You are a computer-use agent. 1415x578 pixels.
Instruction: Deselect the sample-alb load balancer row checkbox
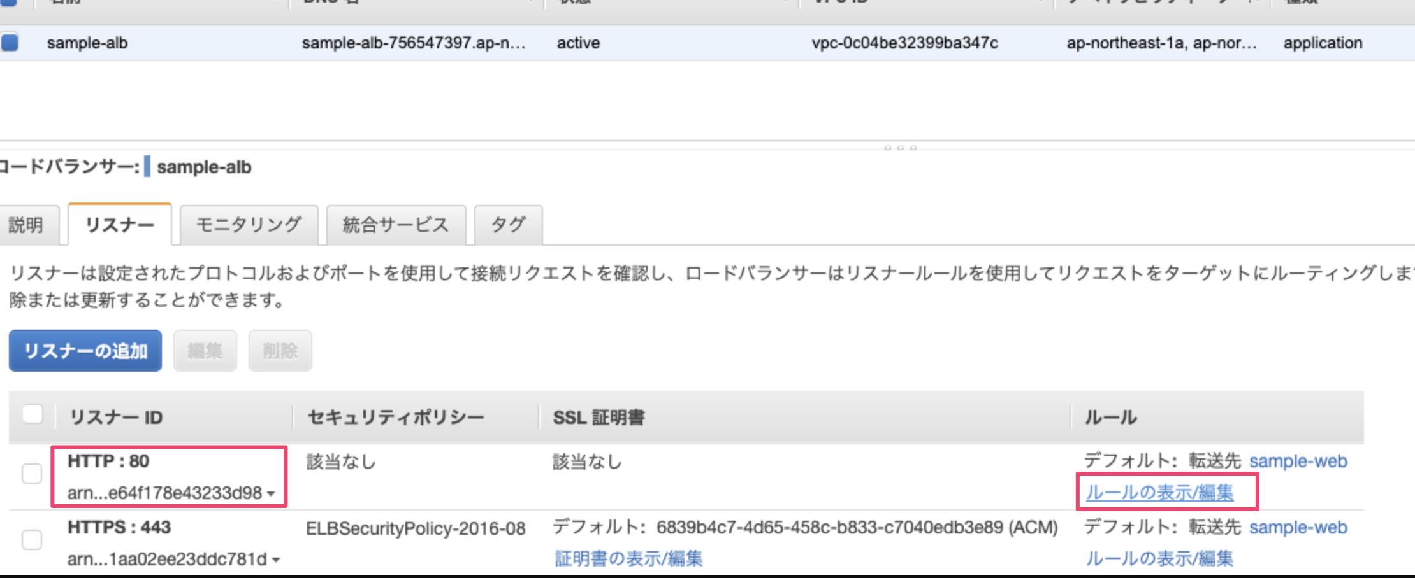point(10,43)
